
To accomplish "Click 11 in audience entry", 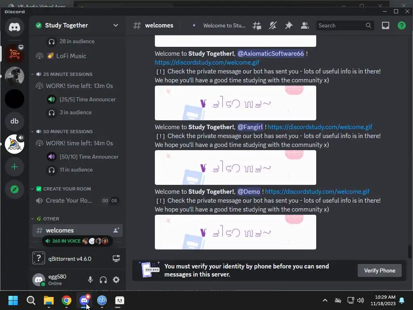I will (x=70, y=170).
